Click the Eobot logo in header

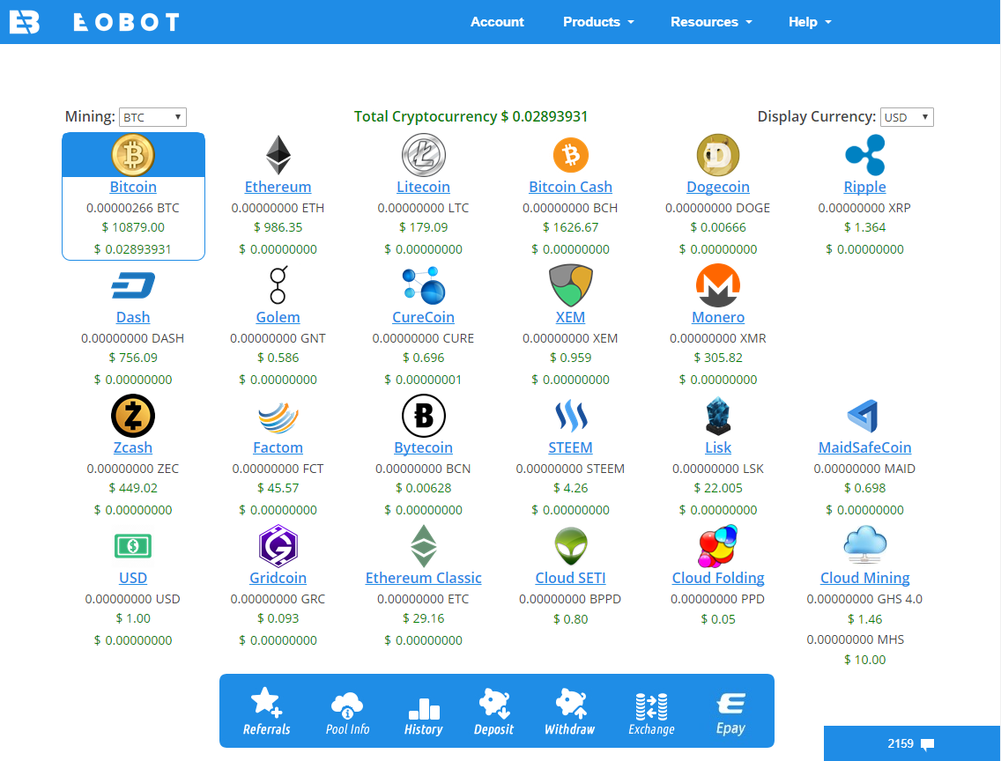25,22
